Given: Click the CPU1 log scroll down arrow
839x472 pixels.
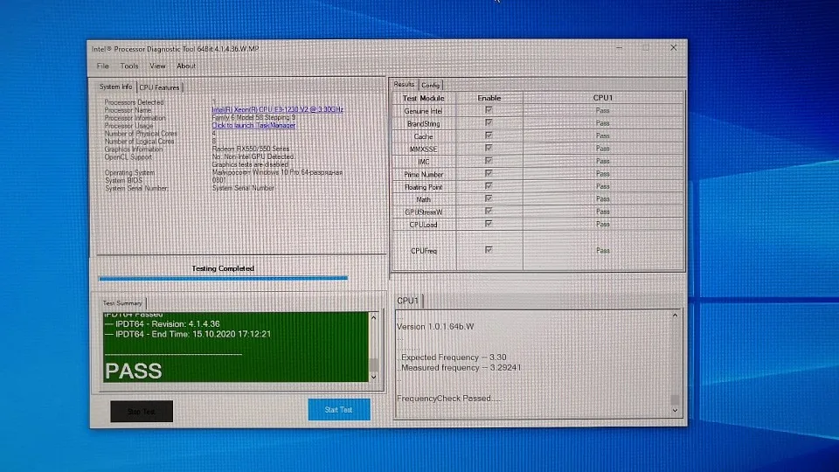Looking at the screenshot, I should point(675,411).
